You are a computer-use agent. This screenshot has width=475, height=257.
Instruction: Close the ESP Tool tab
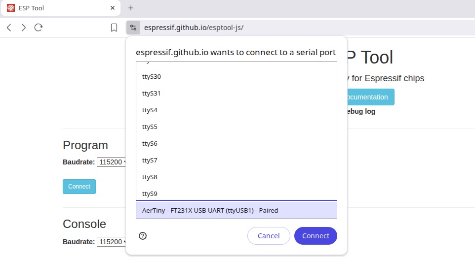[113, 8]
